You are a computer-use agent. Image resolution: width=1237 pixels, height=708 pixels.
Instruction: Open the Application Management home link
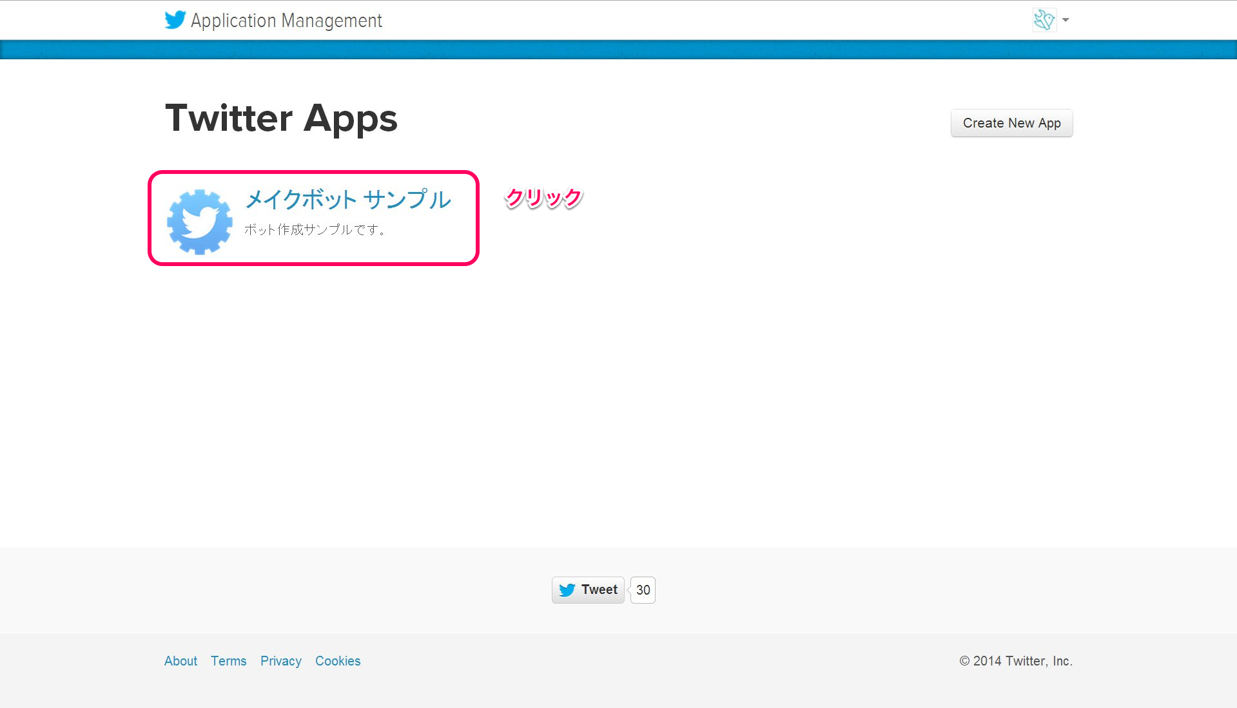click(286, 21)
